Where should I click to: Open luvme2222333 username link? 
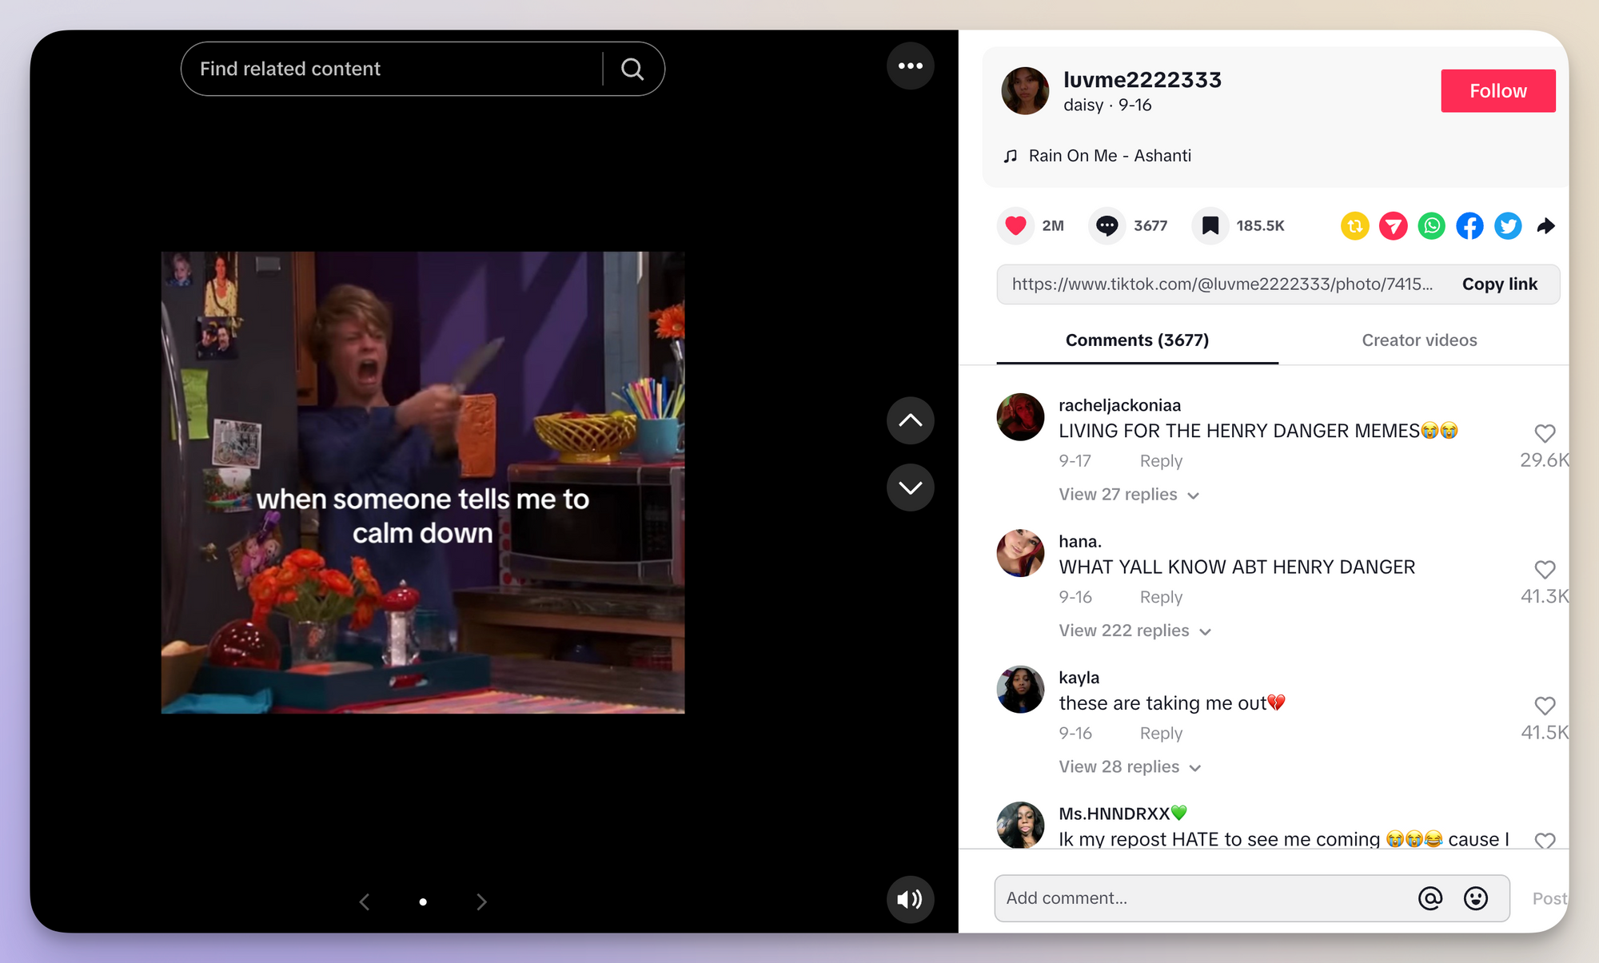[1142, 80]
